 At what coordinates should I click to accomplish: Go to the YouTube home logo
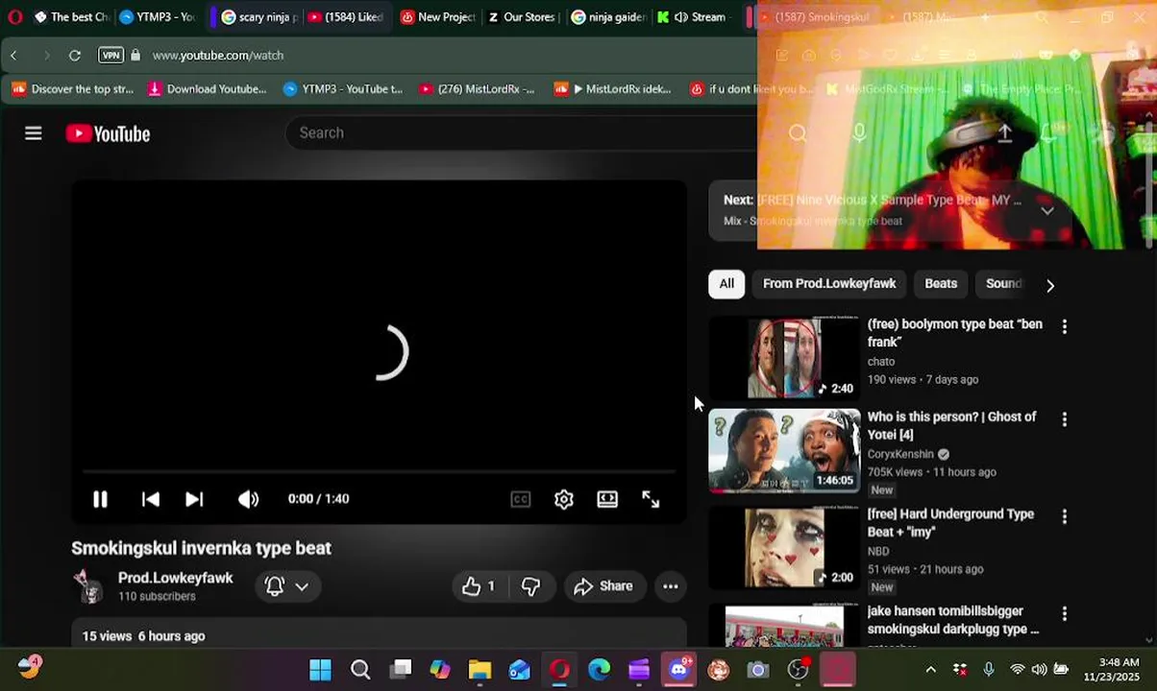[x=108, y=134]
